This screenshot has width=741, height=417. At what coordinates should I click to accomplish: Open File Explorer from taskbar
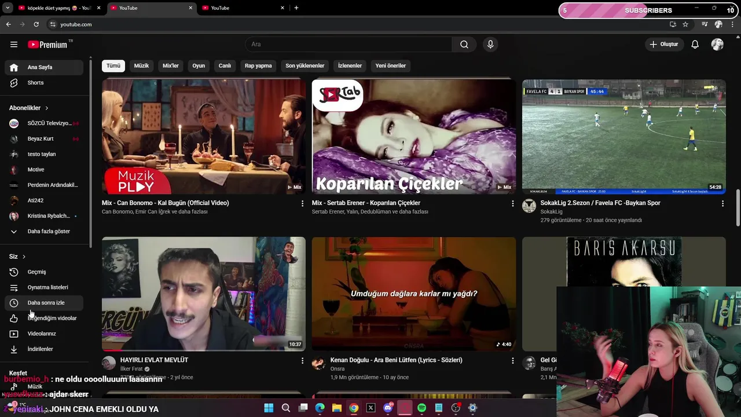click(x=337, y=408)
